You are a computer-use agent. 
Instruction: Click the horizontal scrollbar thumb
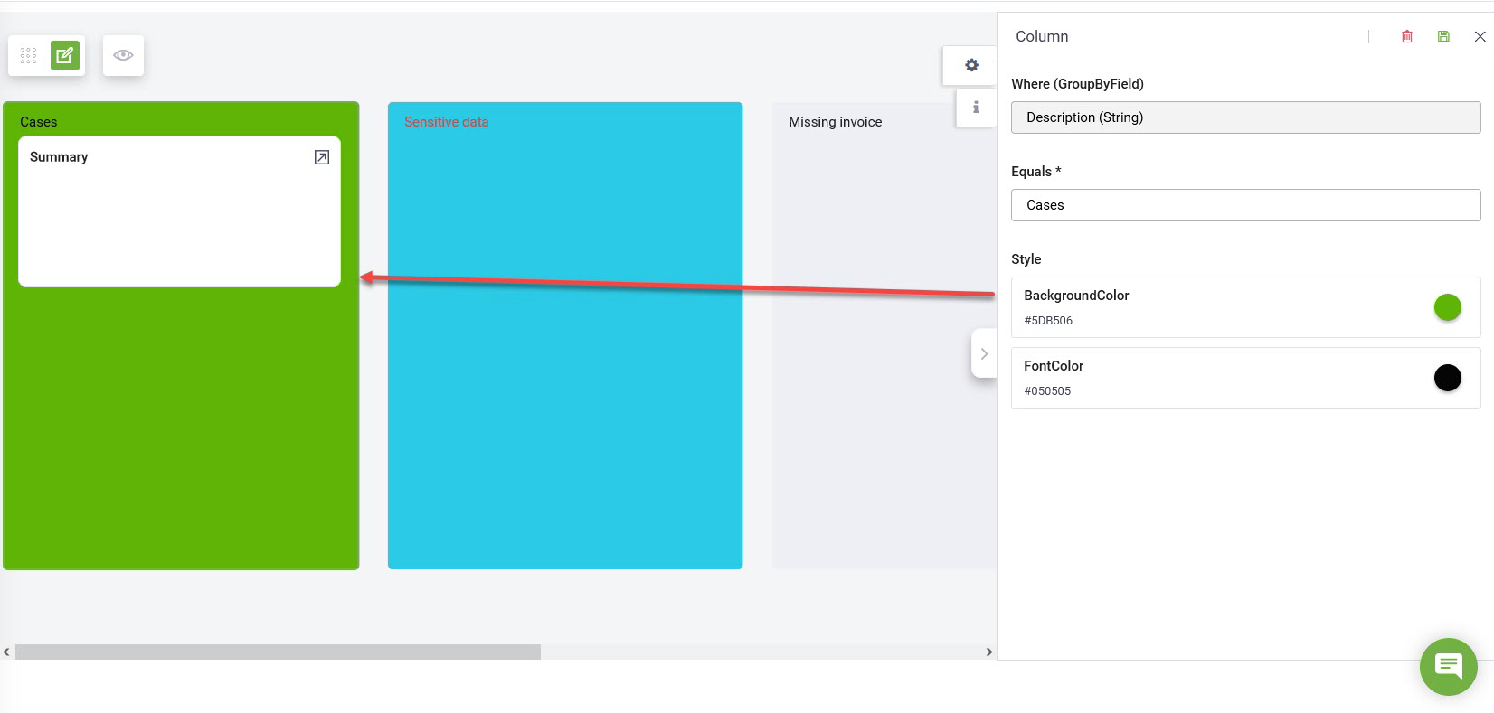278,652
